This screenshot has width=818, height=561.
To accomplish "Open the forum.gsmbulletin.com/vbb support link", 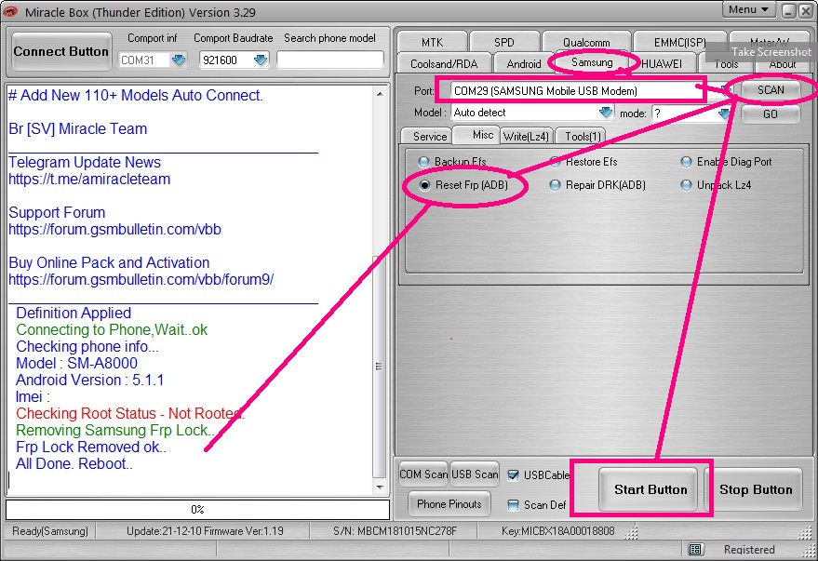I will [x=114, y=230].
